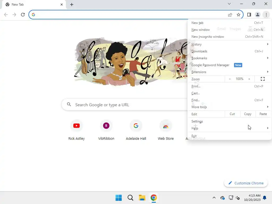Open the Adelaide Hall shortcut

click(x=136, y=130)
